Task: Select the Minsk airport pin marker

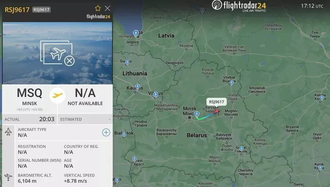Action: point(197,114)
